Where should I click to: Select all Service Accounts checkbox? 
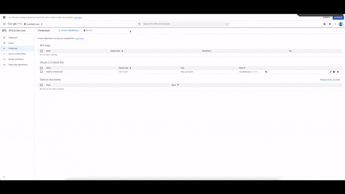(x=41, y=85)
